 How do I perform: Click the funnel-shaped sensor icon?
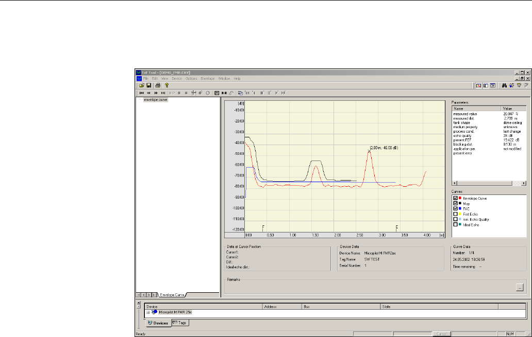pyautogui.click(x=519, y=85)
